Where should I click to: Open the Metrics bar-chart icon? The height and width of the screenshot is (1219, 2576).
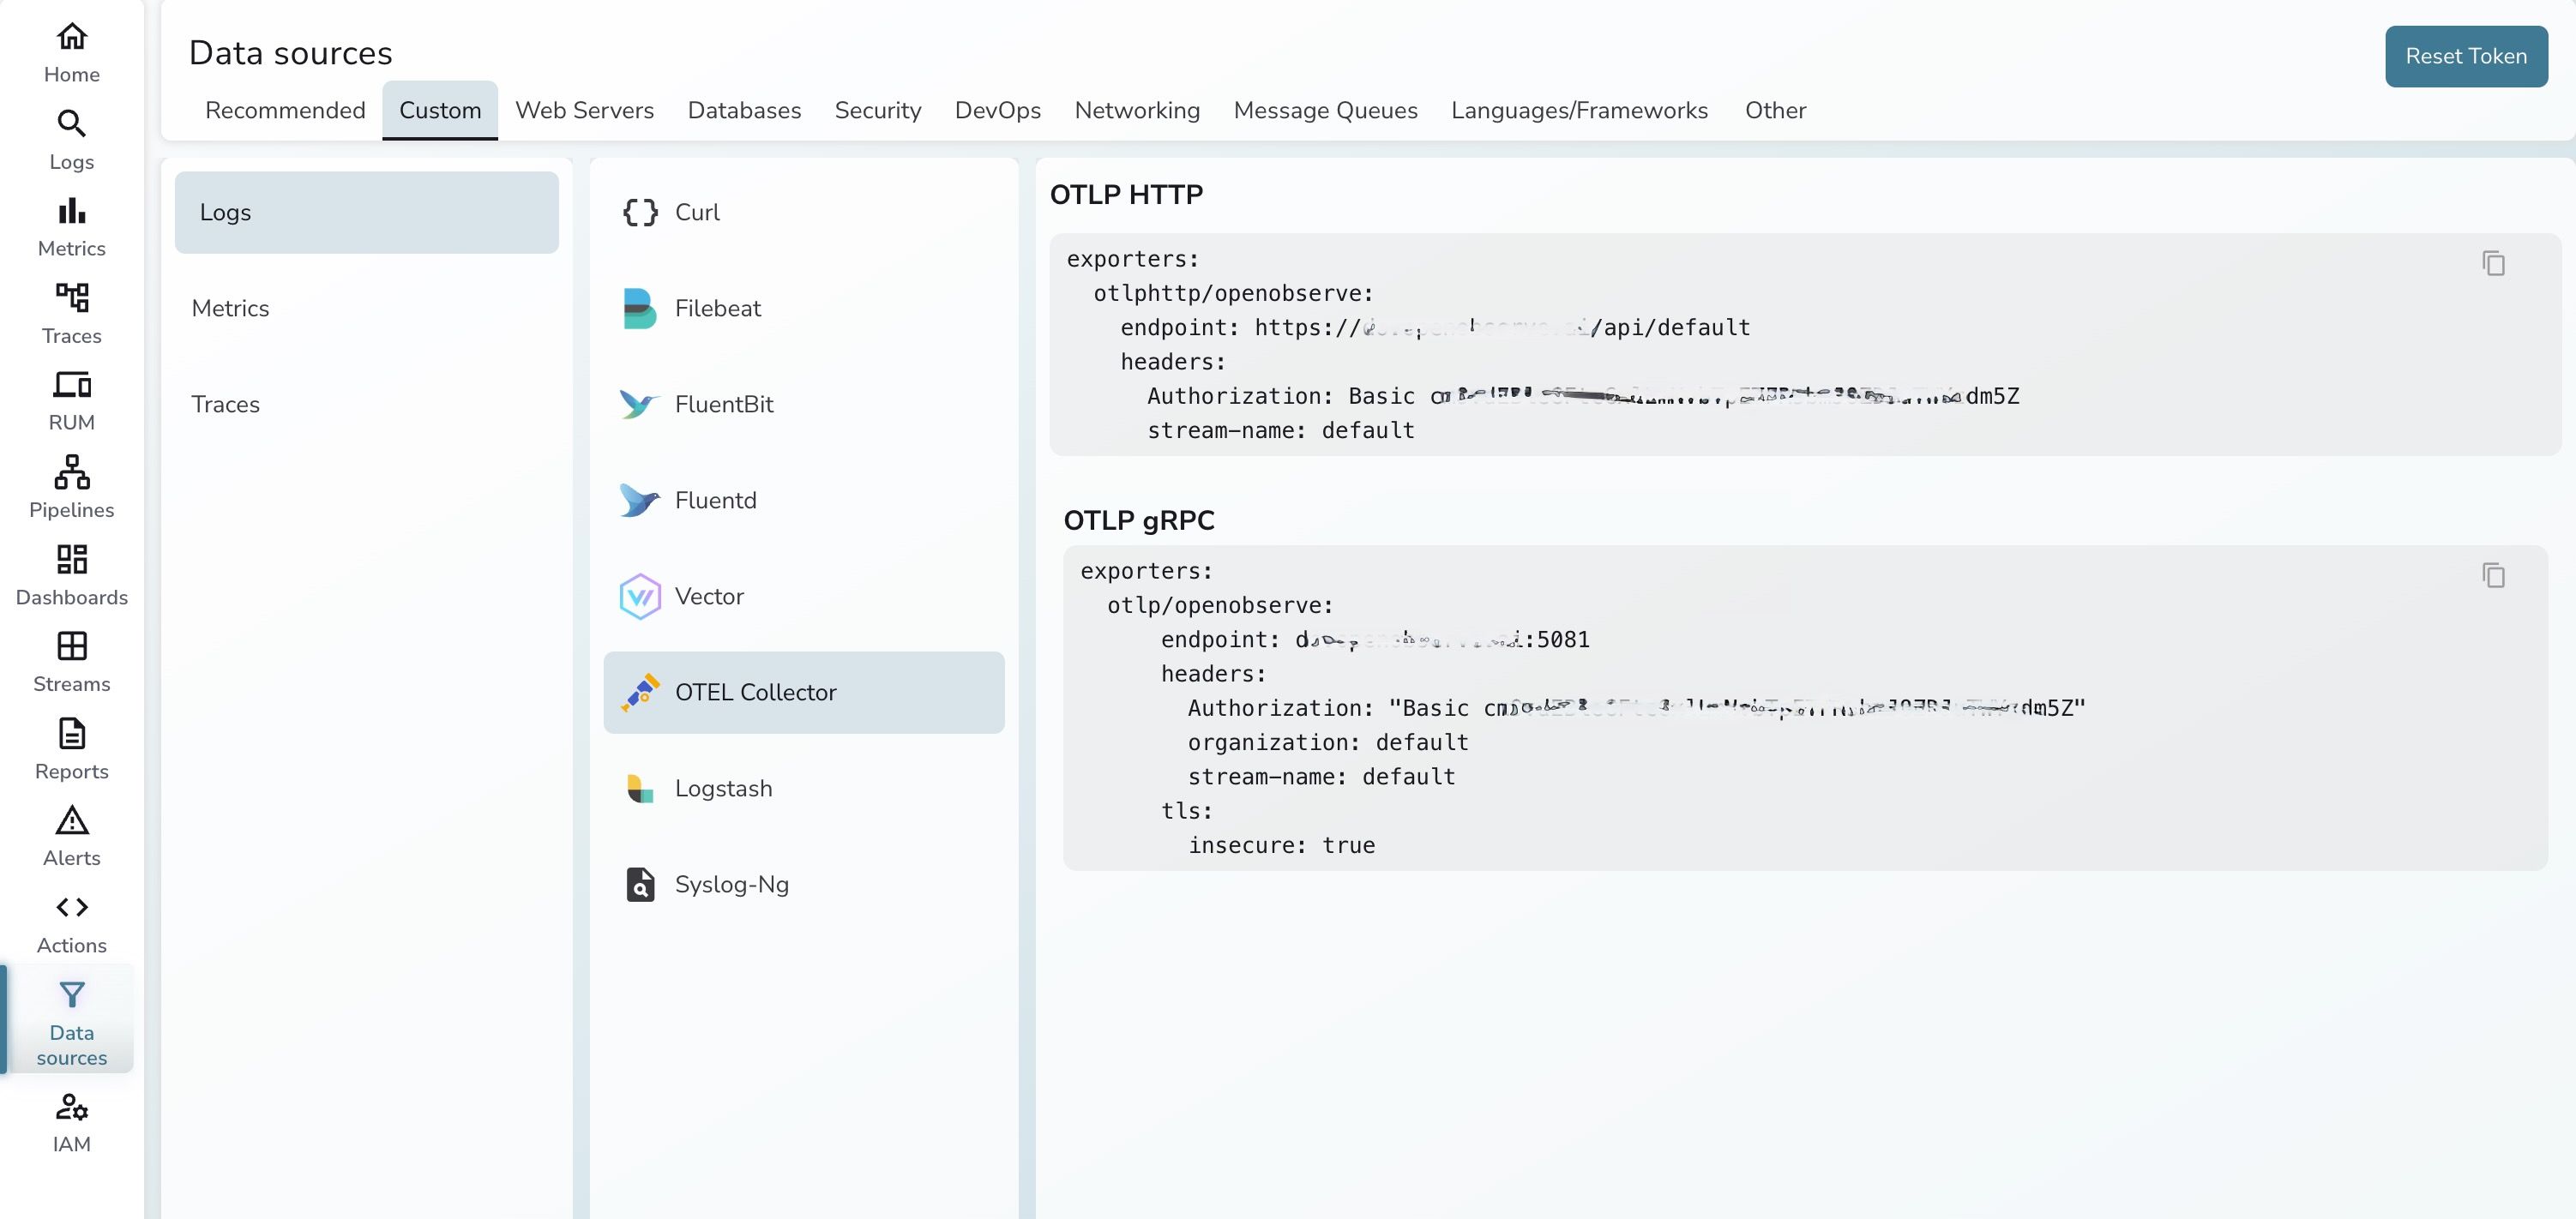coord(71,210)
